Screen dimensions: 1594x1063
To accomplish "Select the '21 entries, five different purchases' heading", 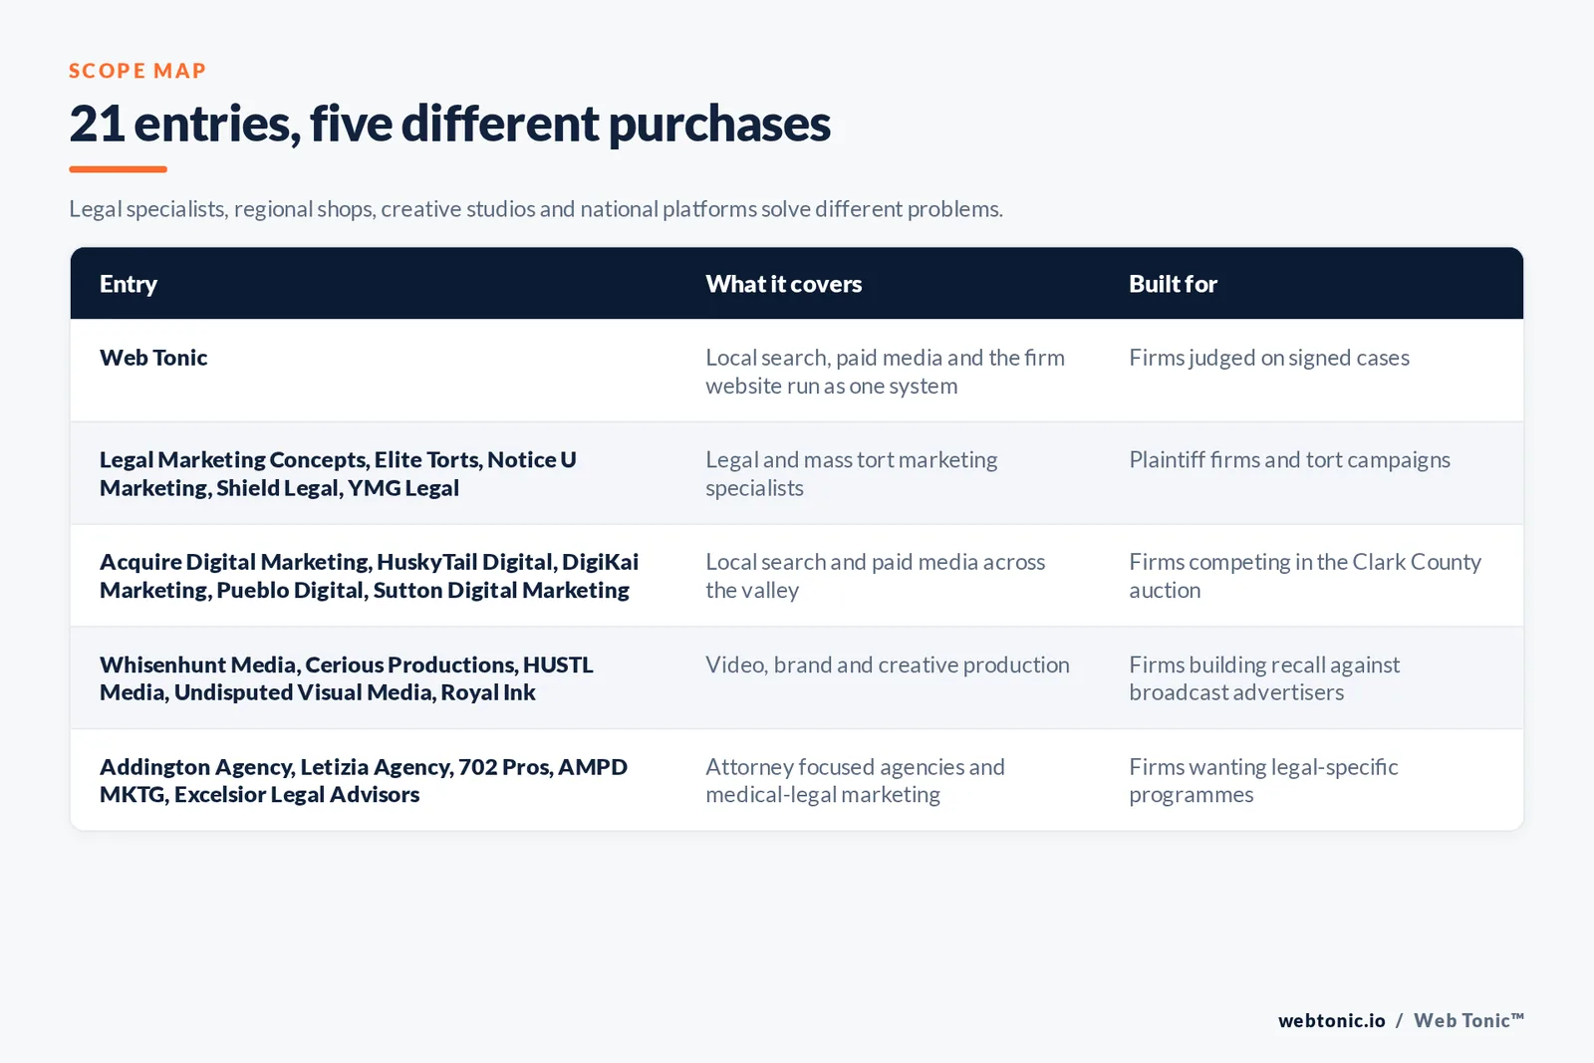I will pyautogui.click(x=449, y=124).
